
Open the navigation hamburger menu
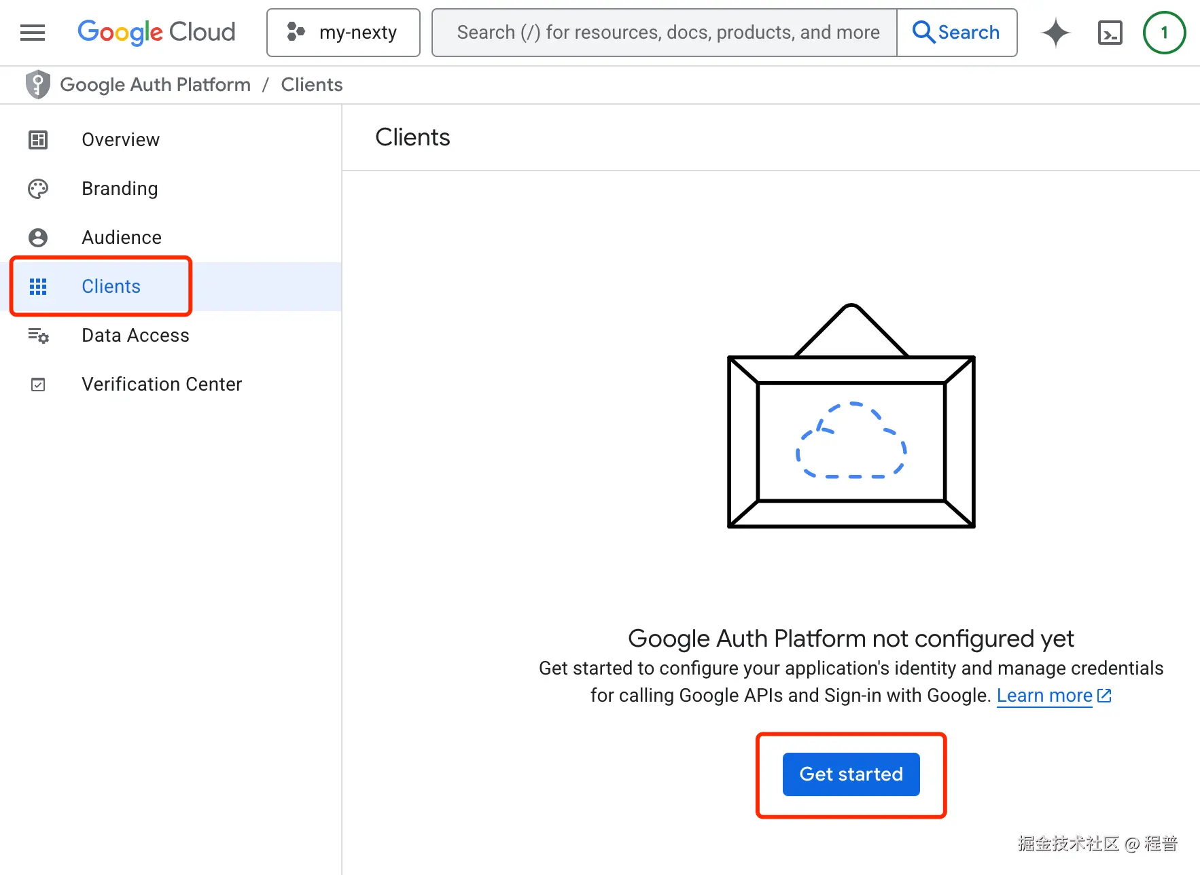click(32, 32)
